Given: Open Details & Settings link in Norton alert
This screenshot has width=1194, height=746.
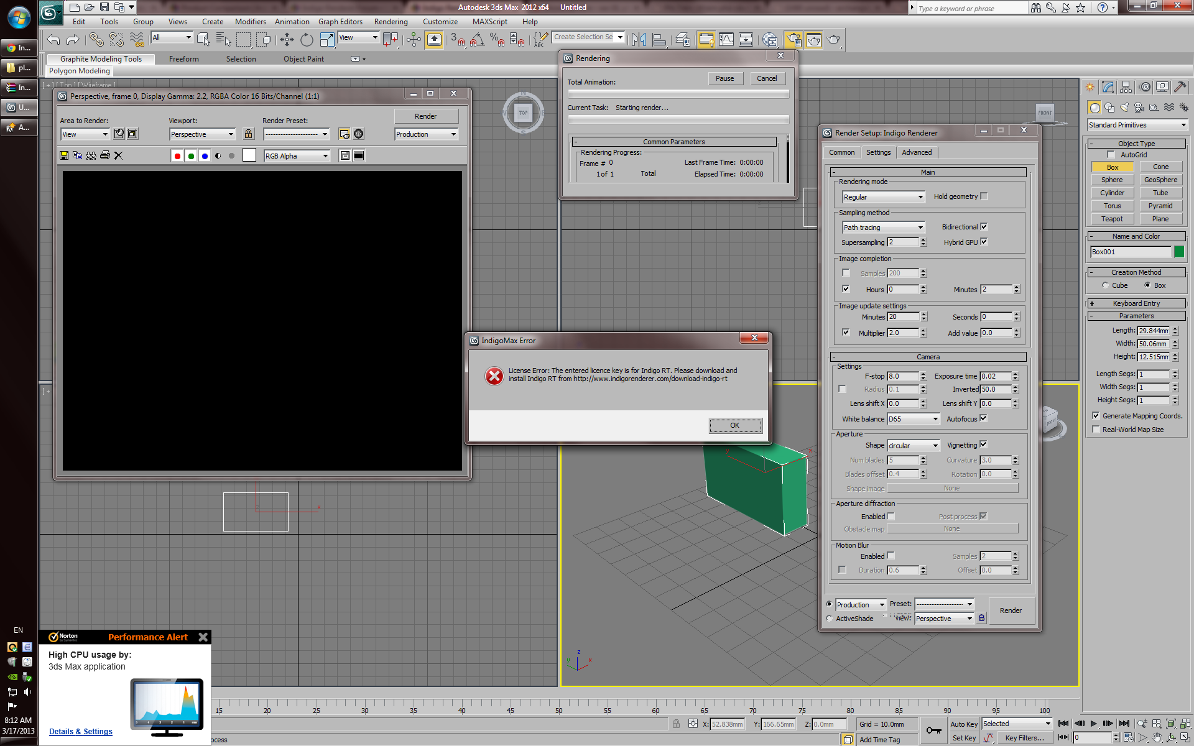Looking at the screenshot, I should (81, 732).
